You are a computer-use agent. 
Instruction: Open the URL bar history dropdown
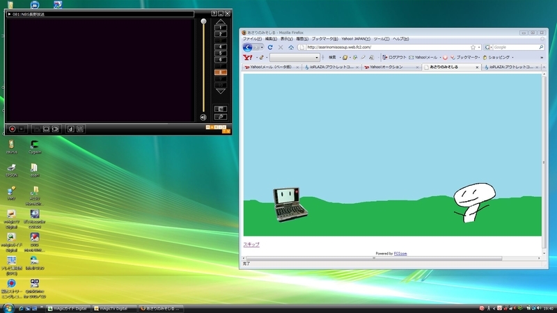479,47
